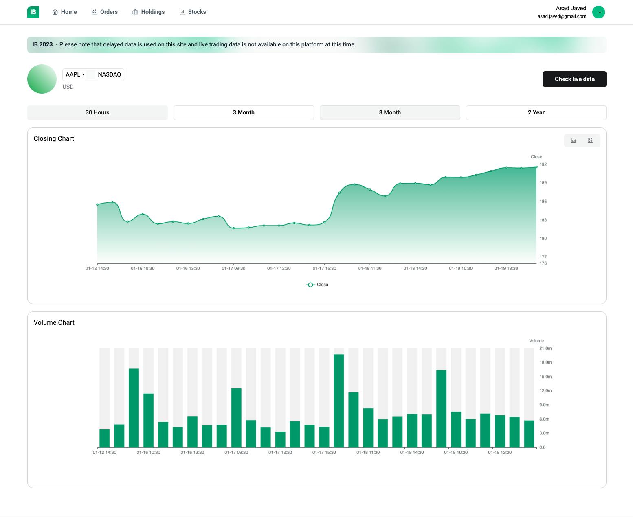633x517 pixels.
Task: Click the Orders candlestick icon in navbar
Action: (x=94, y=12)
